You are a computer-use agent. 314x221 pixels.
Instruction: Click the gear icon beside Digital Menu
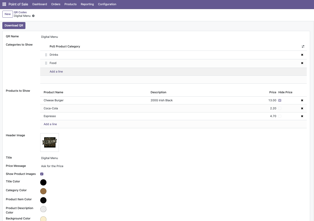click(x=33, y=16)
